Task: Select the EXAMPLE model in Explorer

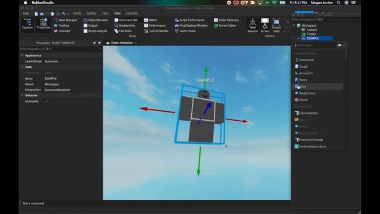Action: tap(317, 38)
